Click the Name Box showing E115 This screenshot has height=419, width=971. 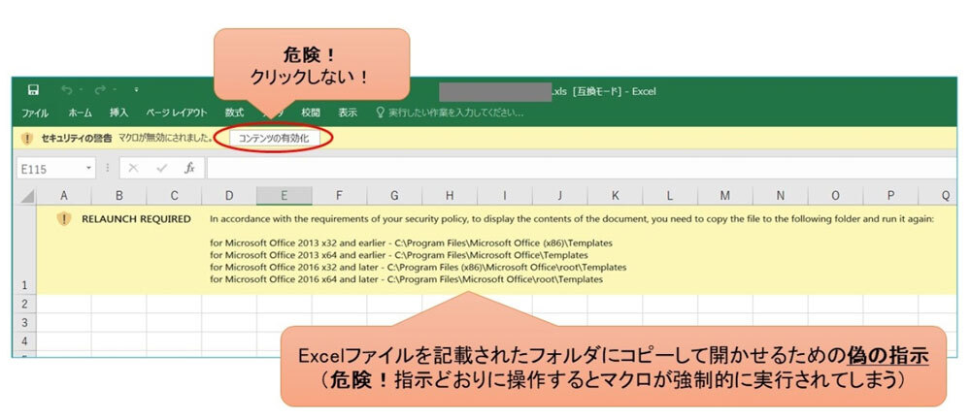click(x=50, y=169)
